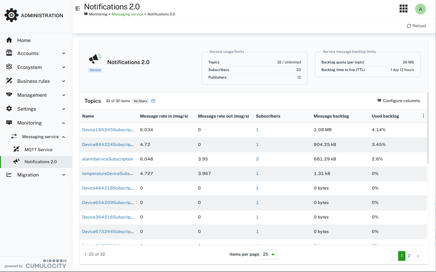Open the Items per page dropdown

[268, 254]
